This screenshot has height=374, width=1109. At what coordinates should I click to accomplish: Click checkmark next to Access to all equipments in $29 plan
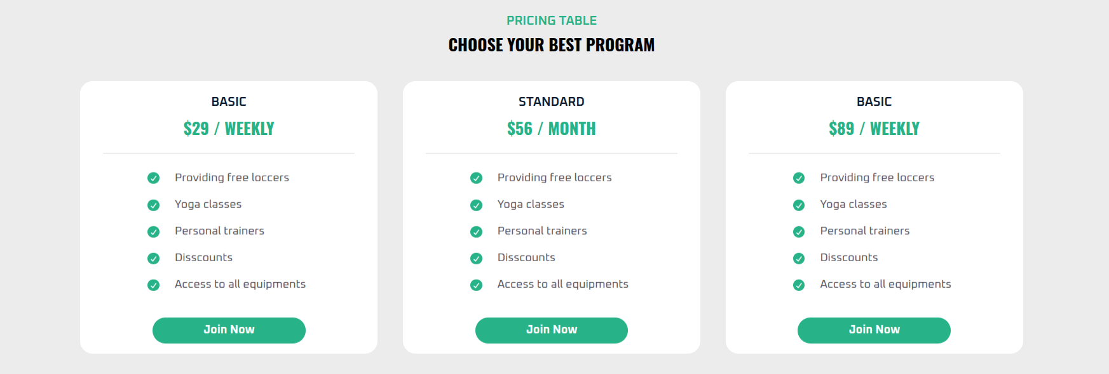(153, 285)
